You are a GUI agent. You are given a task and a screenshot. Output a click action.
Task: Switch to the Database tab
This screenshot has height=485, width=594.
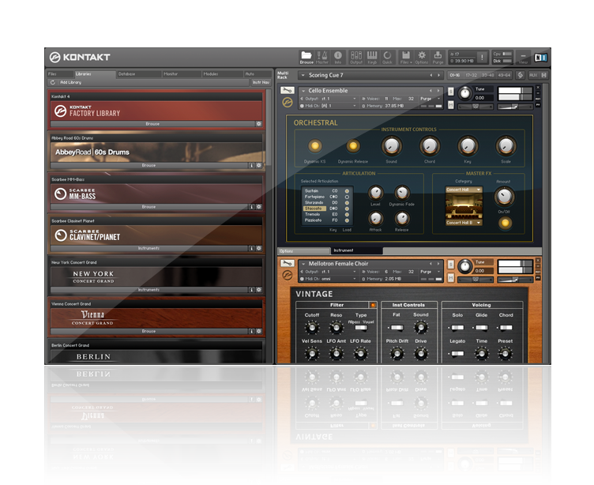click(126, 73)
